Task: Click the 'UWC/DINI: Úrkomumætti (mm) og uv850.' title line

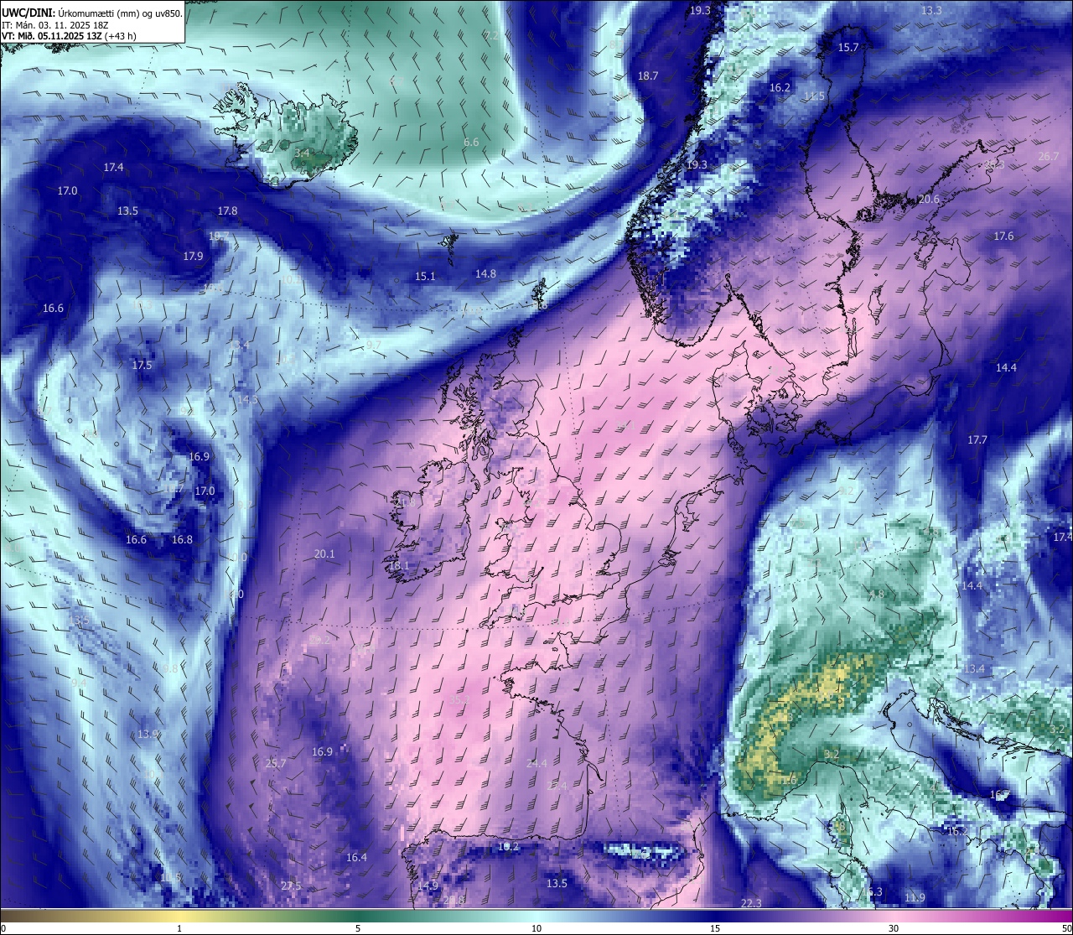Action: tap(92, 13)
